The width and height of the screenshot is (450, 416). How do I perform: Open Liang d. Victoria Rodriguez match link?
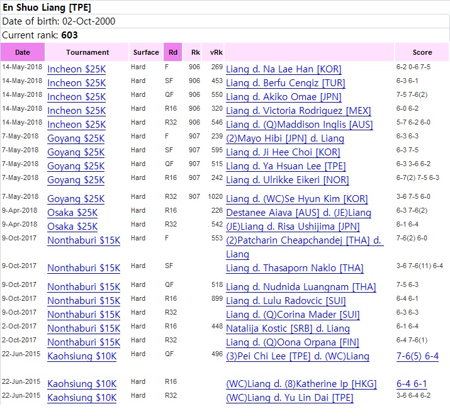point(298,111)
